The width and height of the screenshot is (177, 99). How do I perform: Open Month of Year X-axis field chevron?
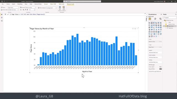[160, 42]
